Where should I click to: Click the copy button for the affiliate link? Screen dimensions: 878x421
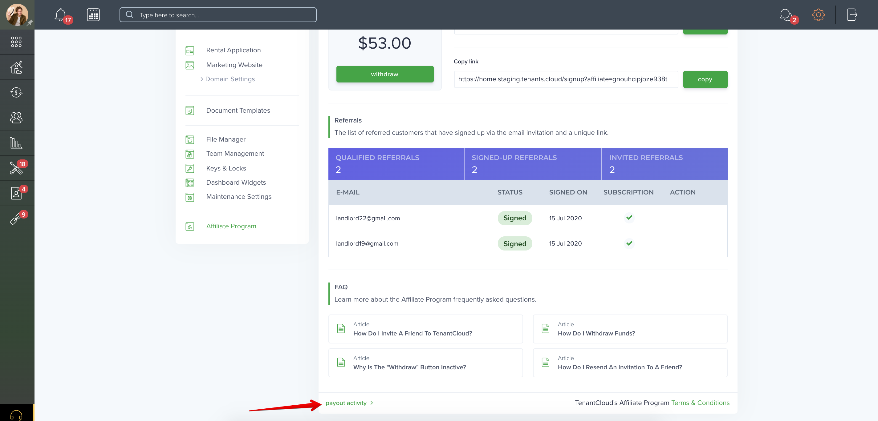click(x=705, y=79)
